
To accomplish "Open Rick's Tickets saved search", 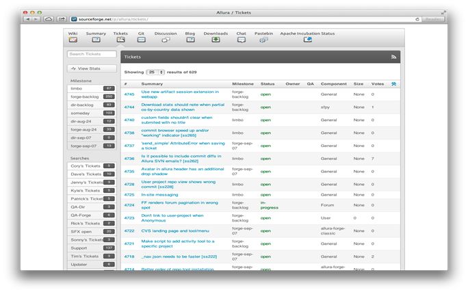I will pos(91,223).
